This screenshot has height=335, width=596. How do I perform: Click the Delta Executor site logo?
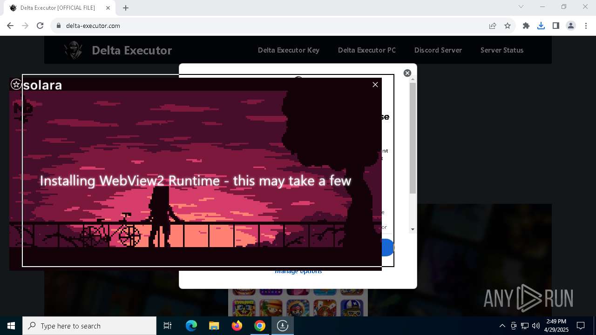74,50
